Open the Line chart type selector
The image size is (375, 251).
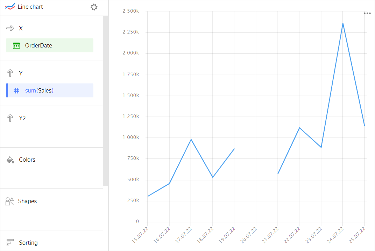pos(30,7)
